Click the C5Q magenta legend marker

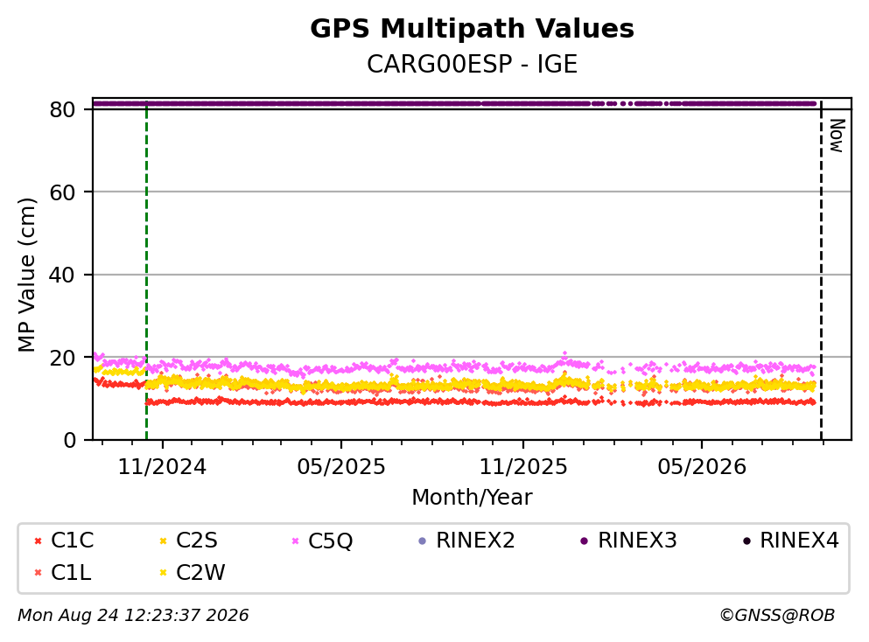[x=296, y=541]
